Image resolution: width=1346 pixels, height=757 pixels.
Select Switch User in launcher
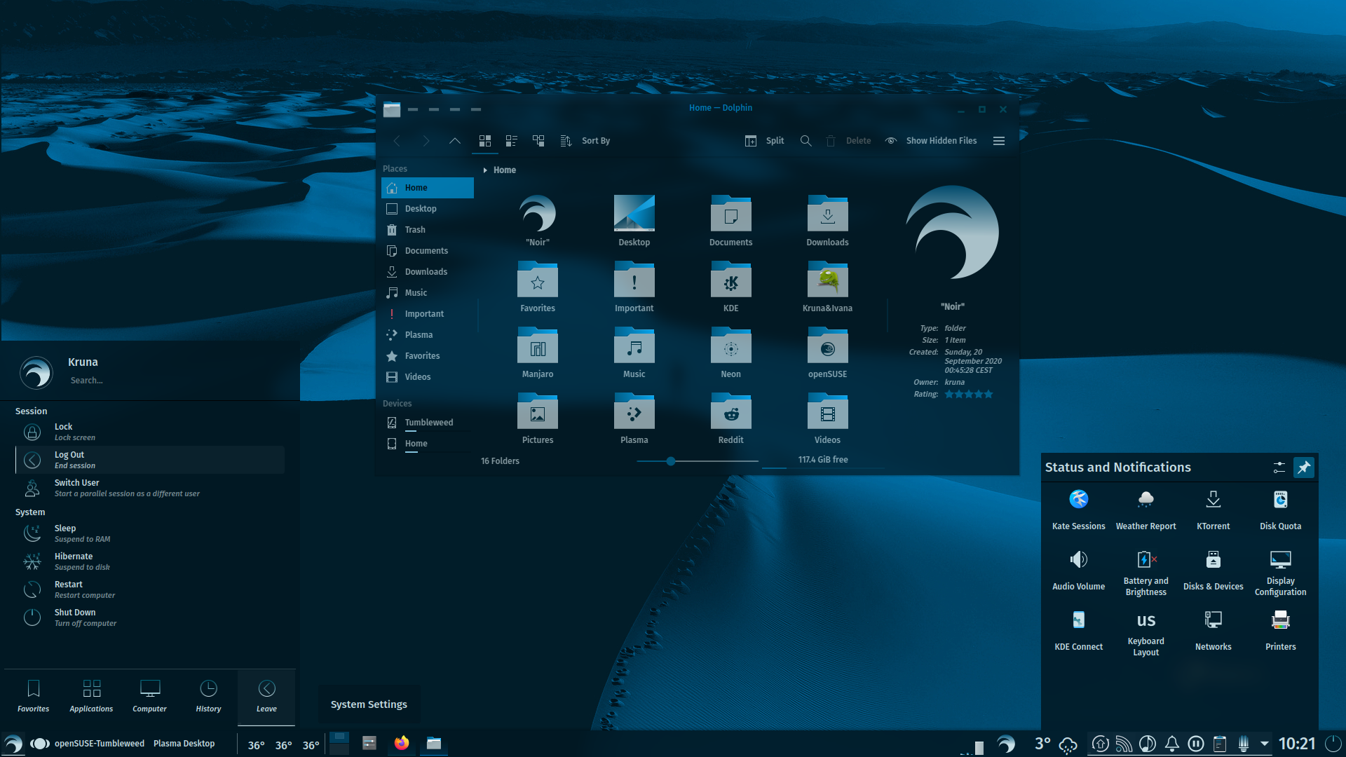(x=150, y=488)
